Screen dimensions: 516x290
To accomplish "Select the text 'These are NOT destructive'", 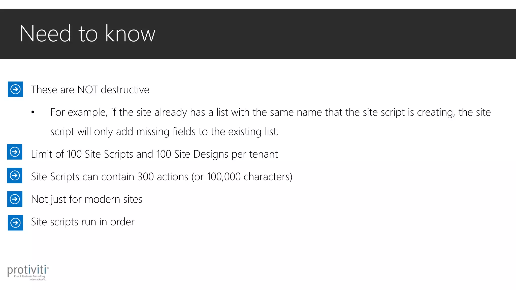I will pyautogui.click(x=90, y=90).
